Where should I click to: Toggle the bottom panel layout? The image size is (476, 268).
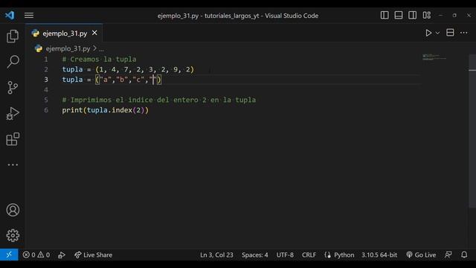[399, 15]
